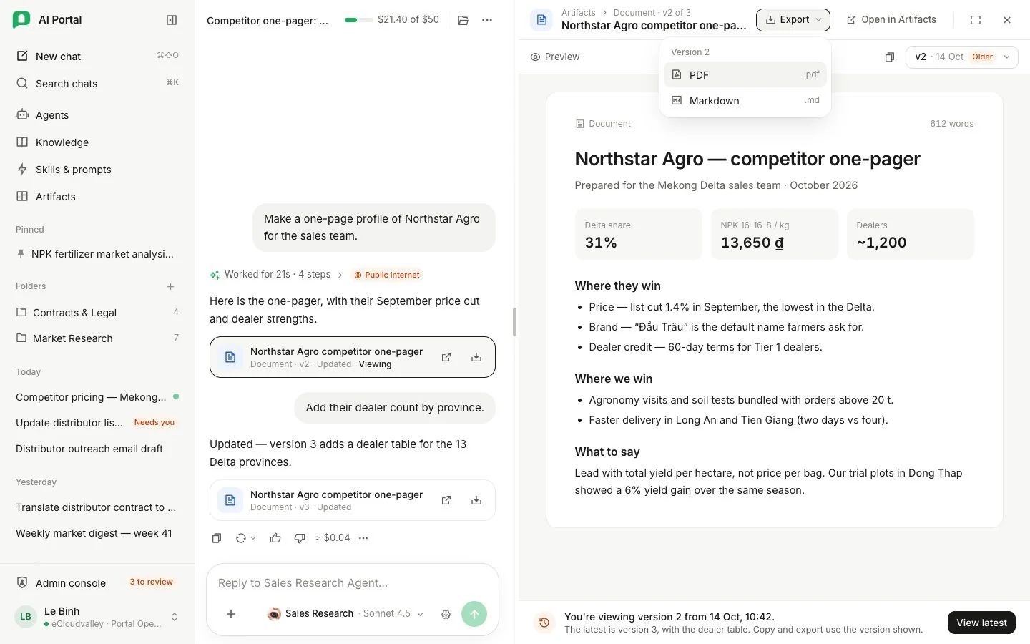Toggle the Preview eye view
Screen dimensions: 1030x644
[555, 57]
